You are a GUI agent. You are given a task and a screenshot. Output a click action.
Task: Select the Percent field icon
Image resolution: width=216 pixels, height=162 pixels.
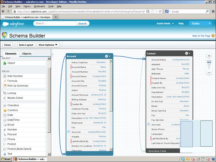pos(5,134)
